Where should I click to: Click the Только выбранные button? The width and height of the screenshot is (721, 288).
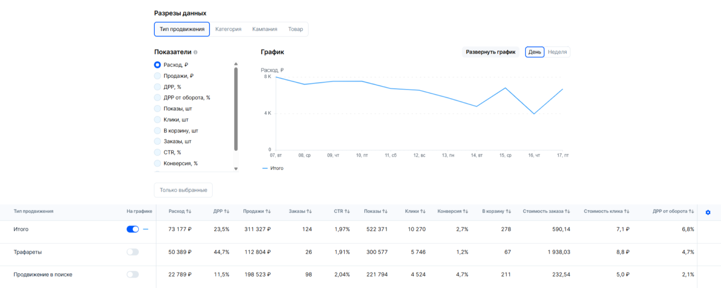point(183,190)
